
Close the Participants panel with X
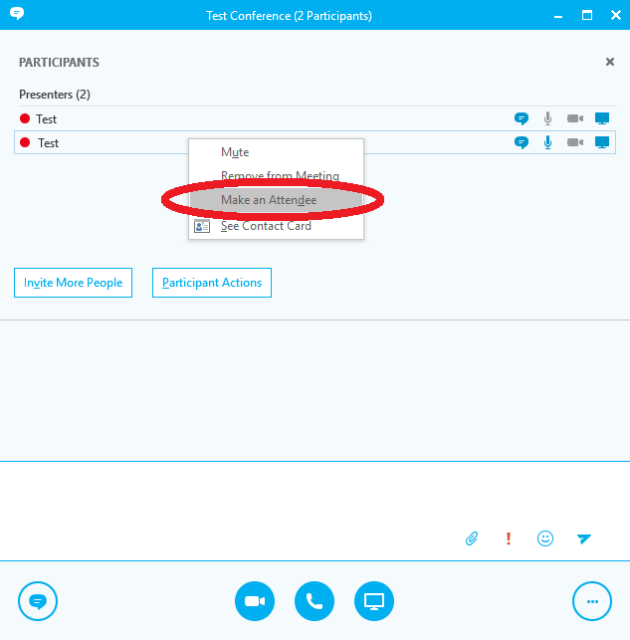[610, 62]
